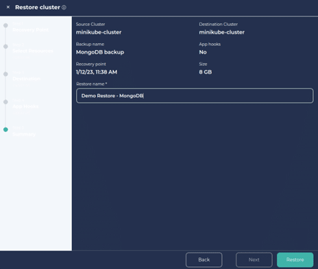The image size is (318, 269).
Task: Click the Back button
Action: coord(204,259)
